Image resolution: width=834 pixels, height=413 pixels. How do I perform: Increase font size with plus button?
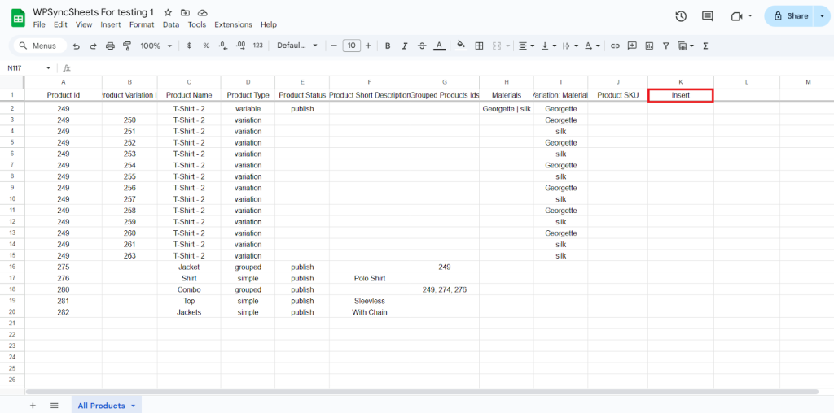tap(368, 46)
